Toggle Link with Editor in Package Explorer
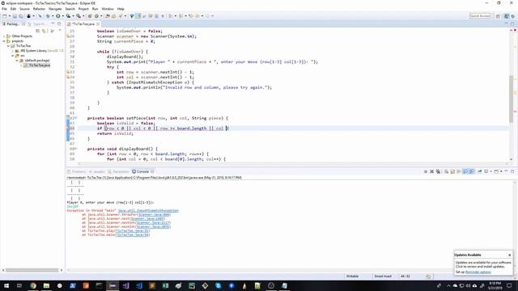This screenshot has width=518, height=291. pos(44,31)
